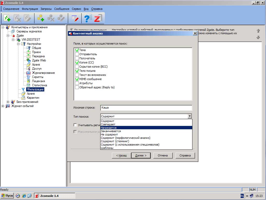266x200 pixels.
Task: Select VM-2003TEST server node
Action: [x=31, y=40]
